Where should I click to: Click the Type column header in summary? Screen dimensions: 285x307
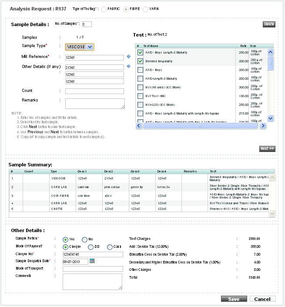pos(54,171)
